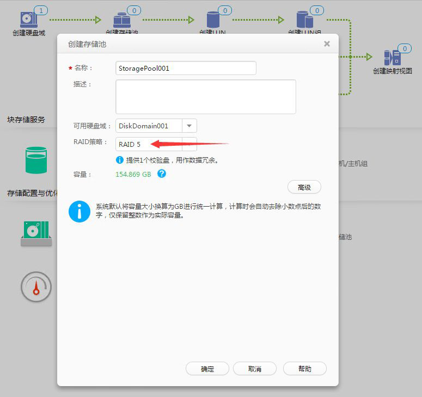Click the Create LUN cylinder icon
The image size is (422, 397).
click(213, 20)
